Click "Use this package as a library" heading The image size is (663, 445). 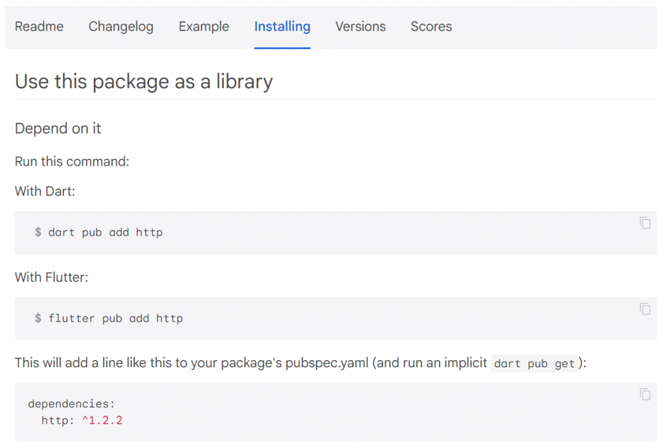coord(144,82)
